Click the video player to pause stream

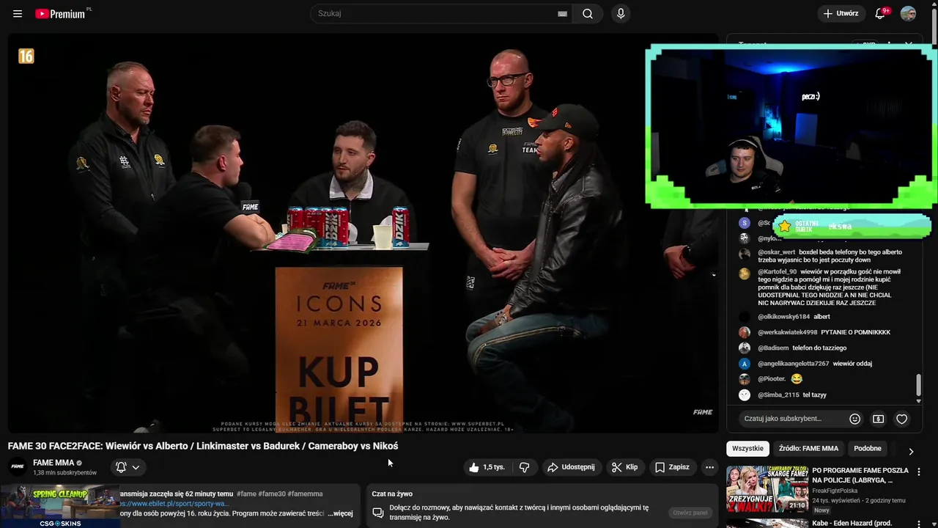(x=363, y=233)
